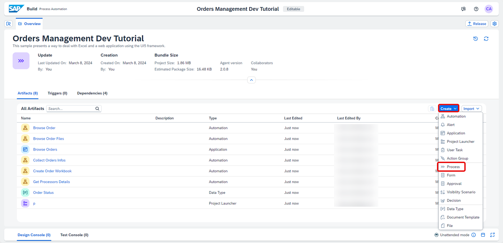Viewport: 503px width, 243px height.
Task: Expand the console to full screen
Action: (x=493, y=235)
